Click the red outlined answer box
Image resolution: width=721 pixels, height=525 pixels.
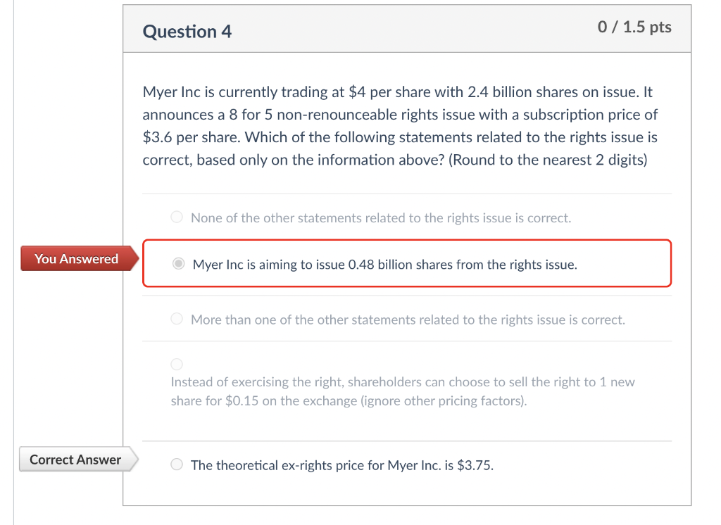[x=407, y=263]
